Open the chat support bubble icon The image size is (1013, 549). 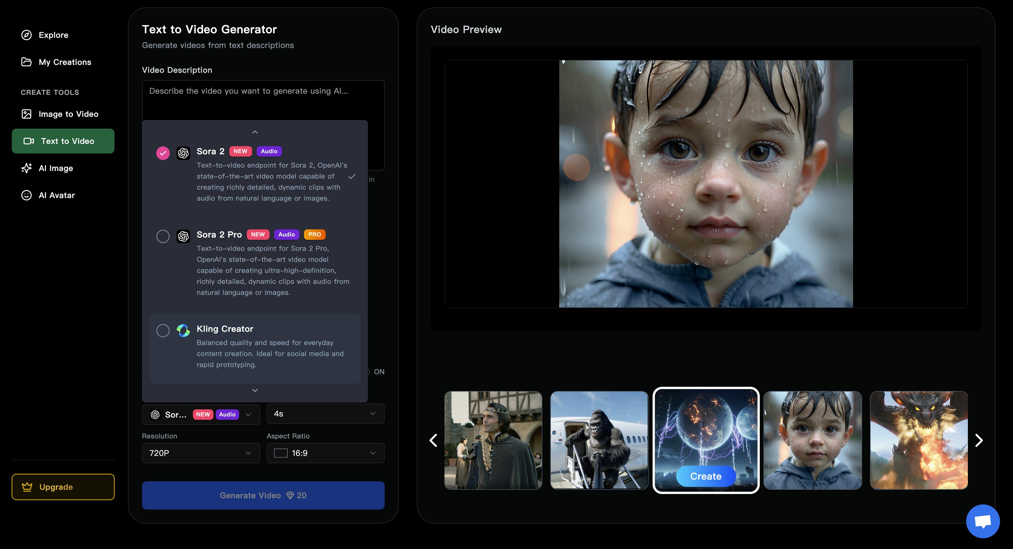tap(982, 521)
